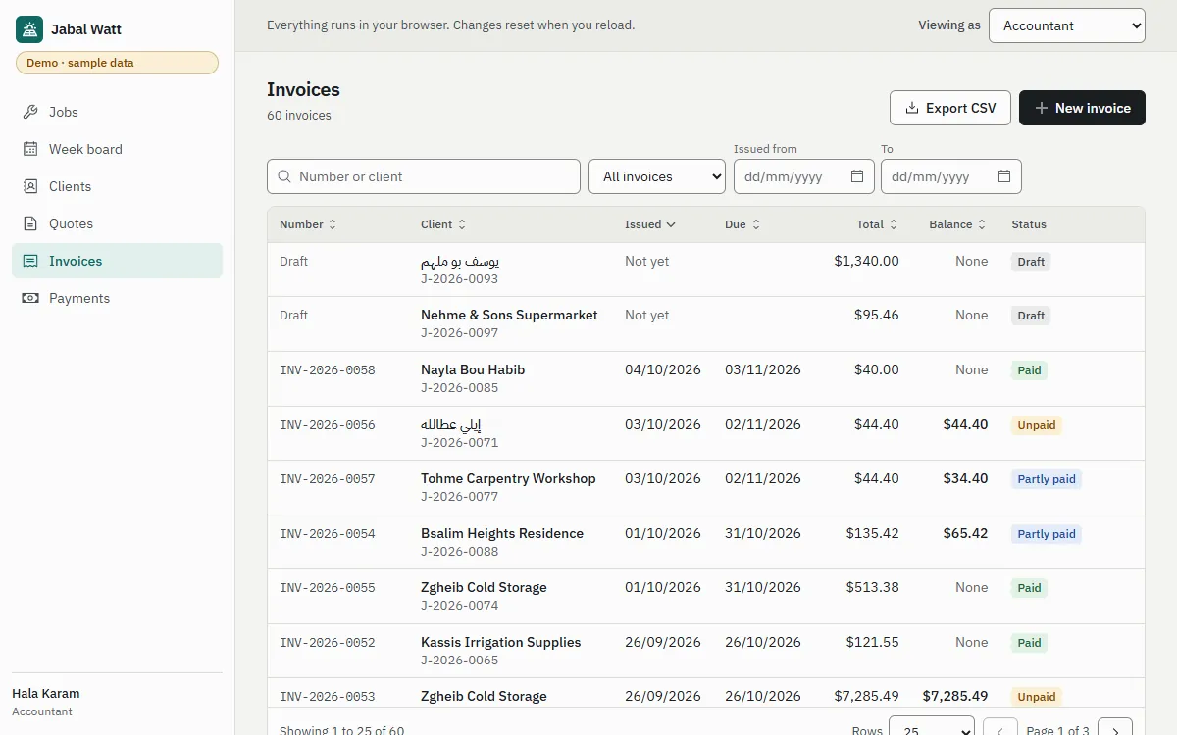
Task: Create a New invoice
Action: 1082,108
